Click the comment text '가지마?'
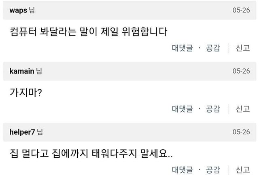 [x=26, y=92]
